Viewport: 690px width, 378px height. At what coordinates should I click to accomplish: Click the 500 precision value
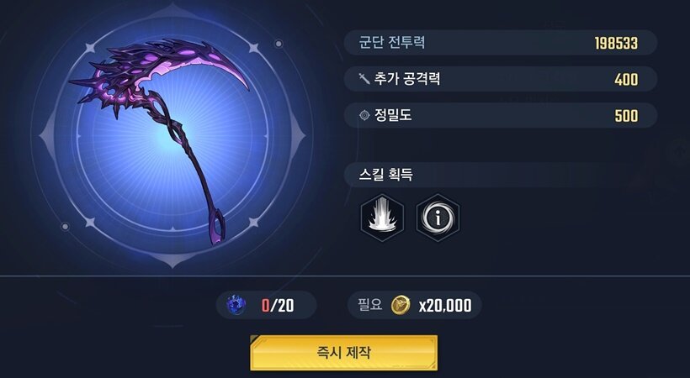point(626,116)
